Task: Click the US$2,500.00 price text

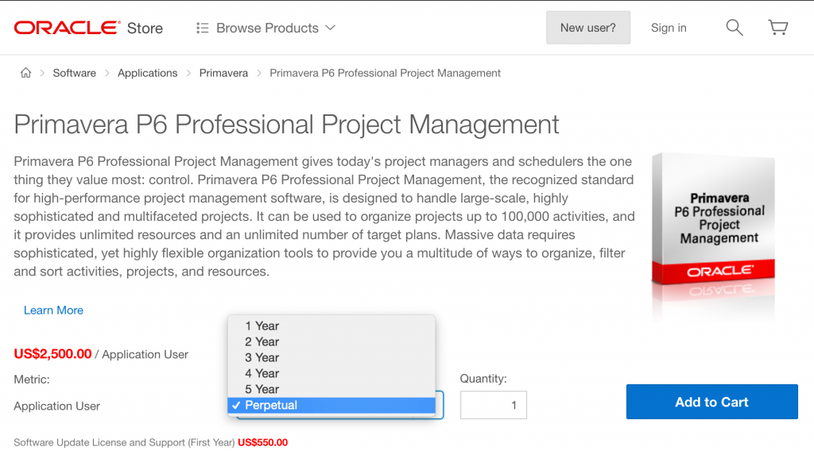Action: [x=52, y=354]
